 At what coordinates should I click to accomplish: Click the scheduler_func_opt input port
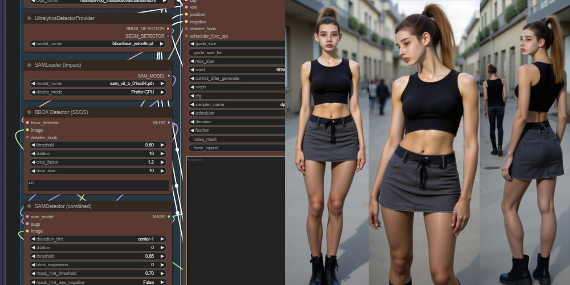186,36
